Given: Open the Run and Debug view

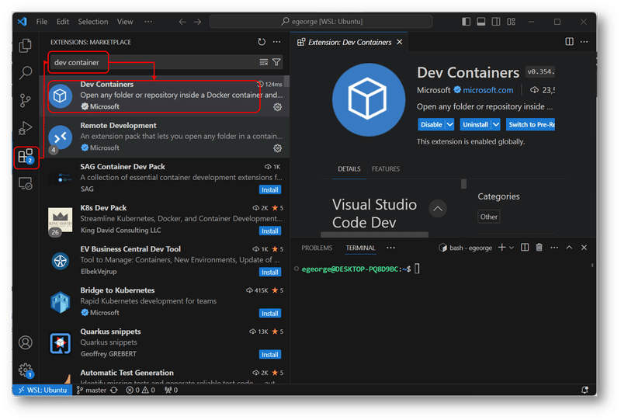Looking at the screenshot, I should pos(26,128).
